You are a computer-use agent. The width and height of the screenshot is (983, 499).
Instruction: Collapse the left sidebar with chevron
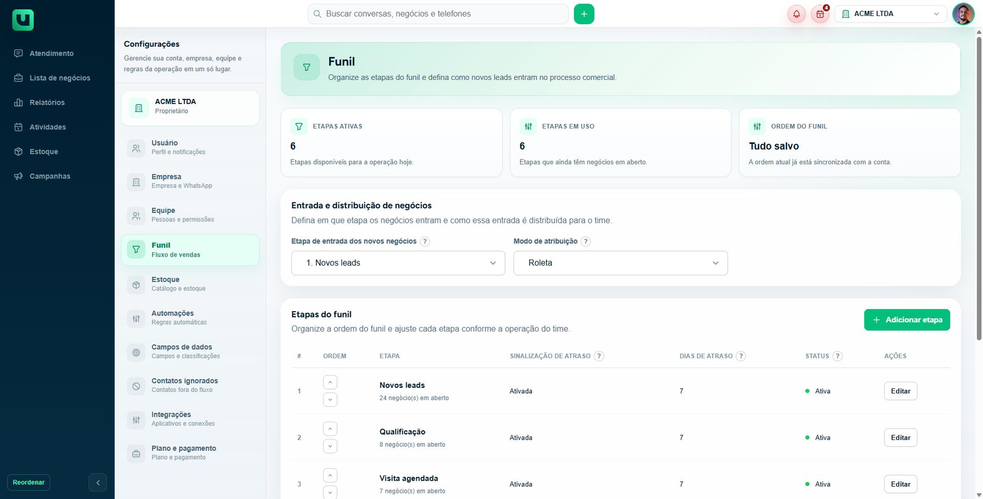pyautogui.click(x=98, y=482)
